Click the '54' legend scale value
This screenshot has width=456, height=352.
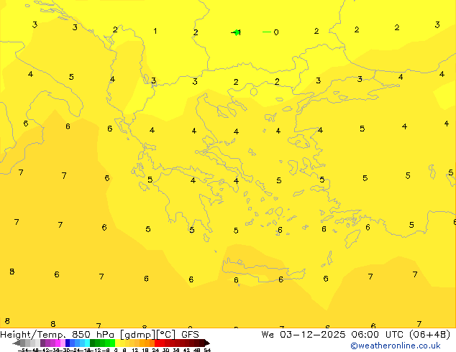pyautogui.click(x=207, y=350)
